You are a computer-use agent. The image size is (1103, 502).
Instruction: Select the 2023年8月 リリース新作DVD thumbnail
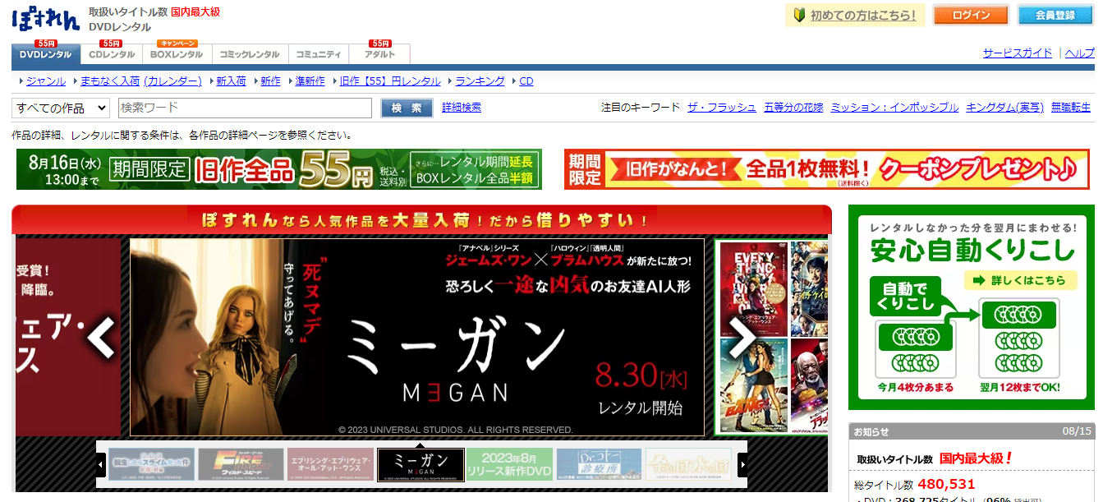[x=510, y=465]
